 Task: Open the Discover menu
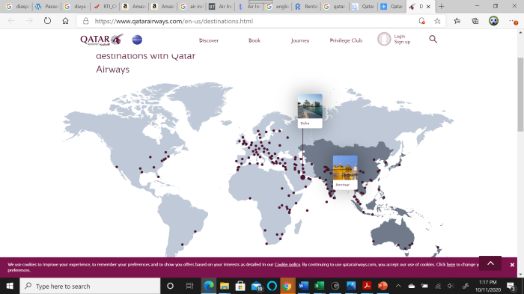tap(209, 40)
